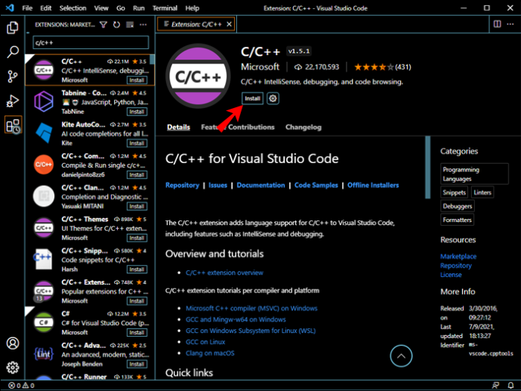Screen dimensions: 521x391
Task: Open Clang on macOS tutorial link
Action: (x=210, y=353)
